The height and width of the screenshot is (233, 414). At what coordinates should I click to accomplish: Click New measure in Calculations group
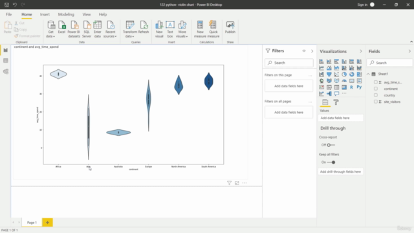(200, 29)
